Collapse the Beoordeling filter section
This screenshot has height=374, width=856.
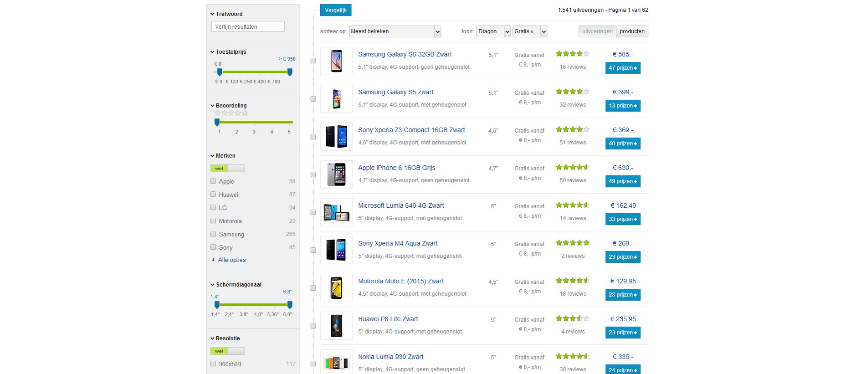228,106
